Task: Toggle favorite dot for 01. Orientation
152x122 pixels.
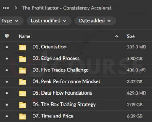Action: (7, 47)
